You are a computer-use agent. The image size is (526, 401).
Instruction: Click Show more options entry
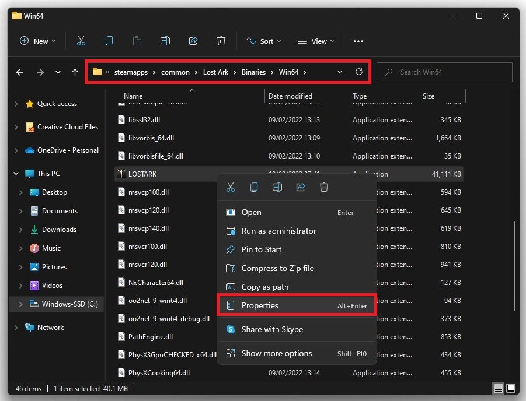point(276,353)
